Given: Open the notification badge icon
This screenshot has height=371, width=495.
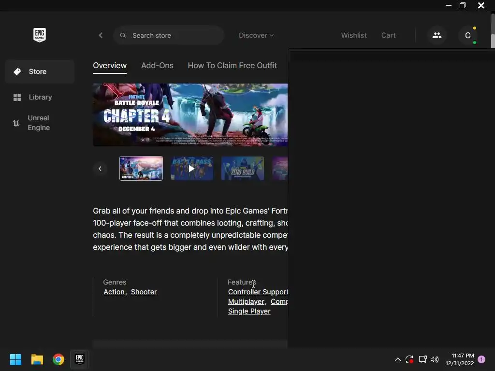Looking at the screenshot, I should point(481,359).
